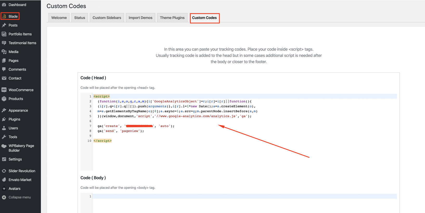The image size is (425, 213).
Task: Click the Tools wrench icon
Action: (4, 137)
